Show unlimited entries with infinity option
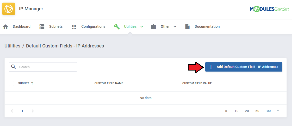This screenshot has width=292, height=126. [x=278, y=111]
